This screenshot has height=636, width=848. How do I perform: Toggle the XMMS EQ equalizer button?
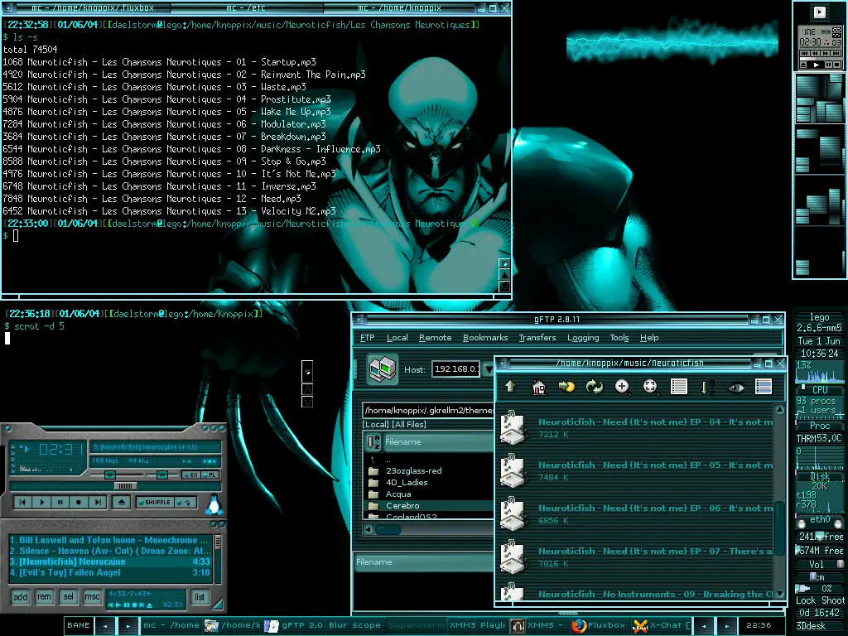[192, 475]
